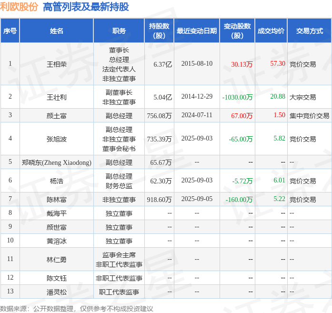
Task: Click the 财务总监 position text
Action: click(x=119, y=186)
